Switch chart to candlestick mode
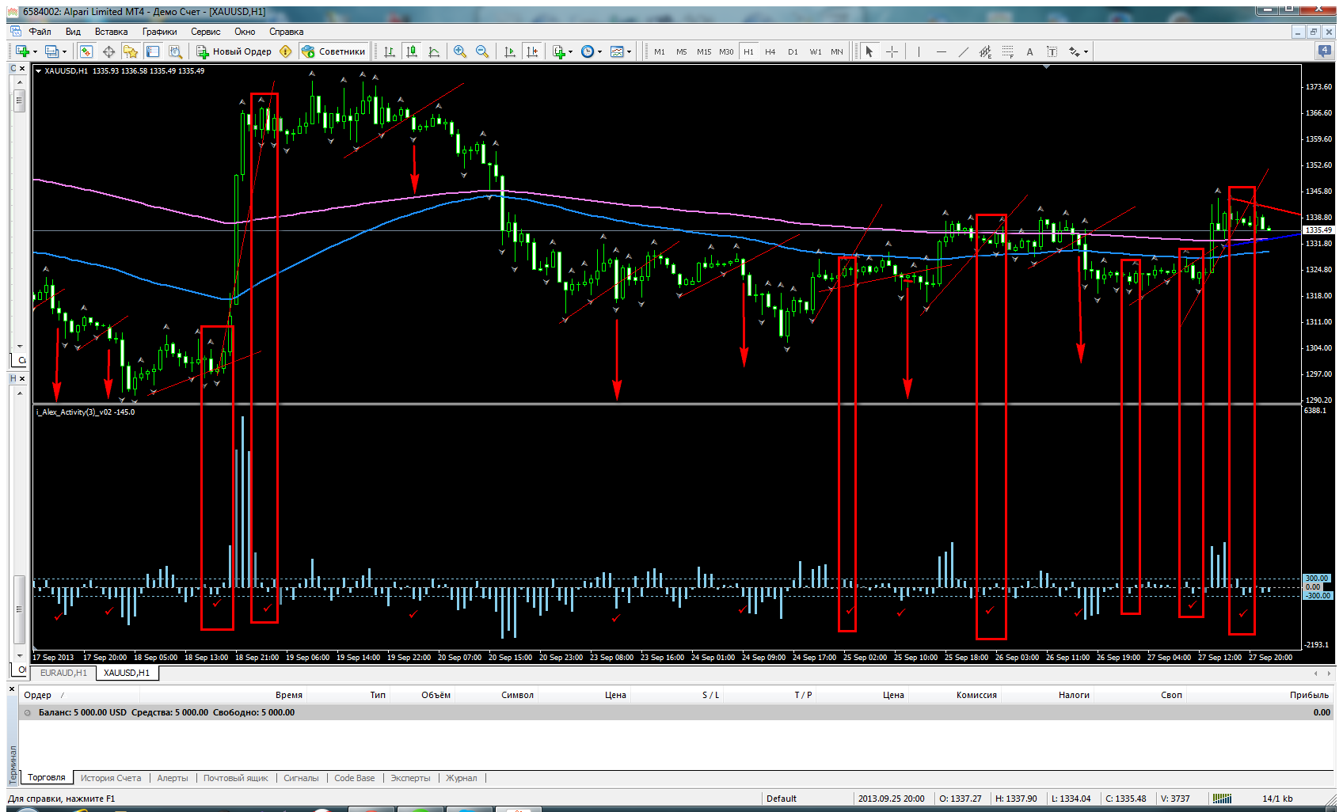 click(411, 51)
